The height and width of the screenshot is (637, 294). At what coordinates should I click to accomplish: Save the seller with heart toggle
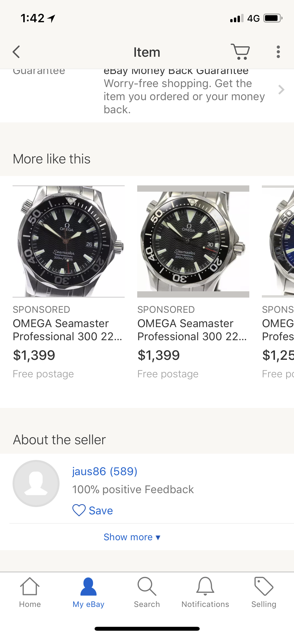[93, 510]
